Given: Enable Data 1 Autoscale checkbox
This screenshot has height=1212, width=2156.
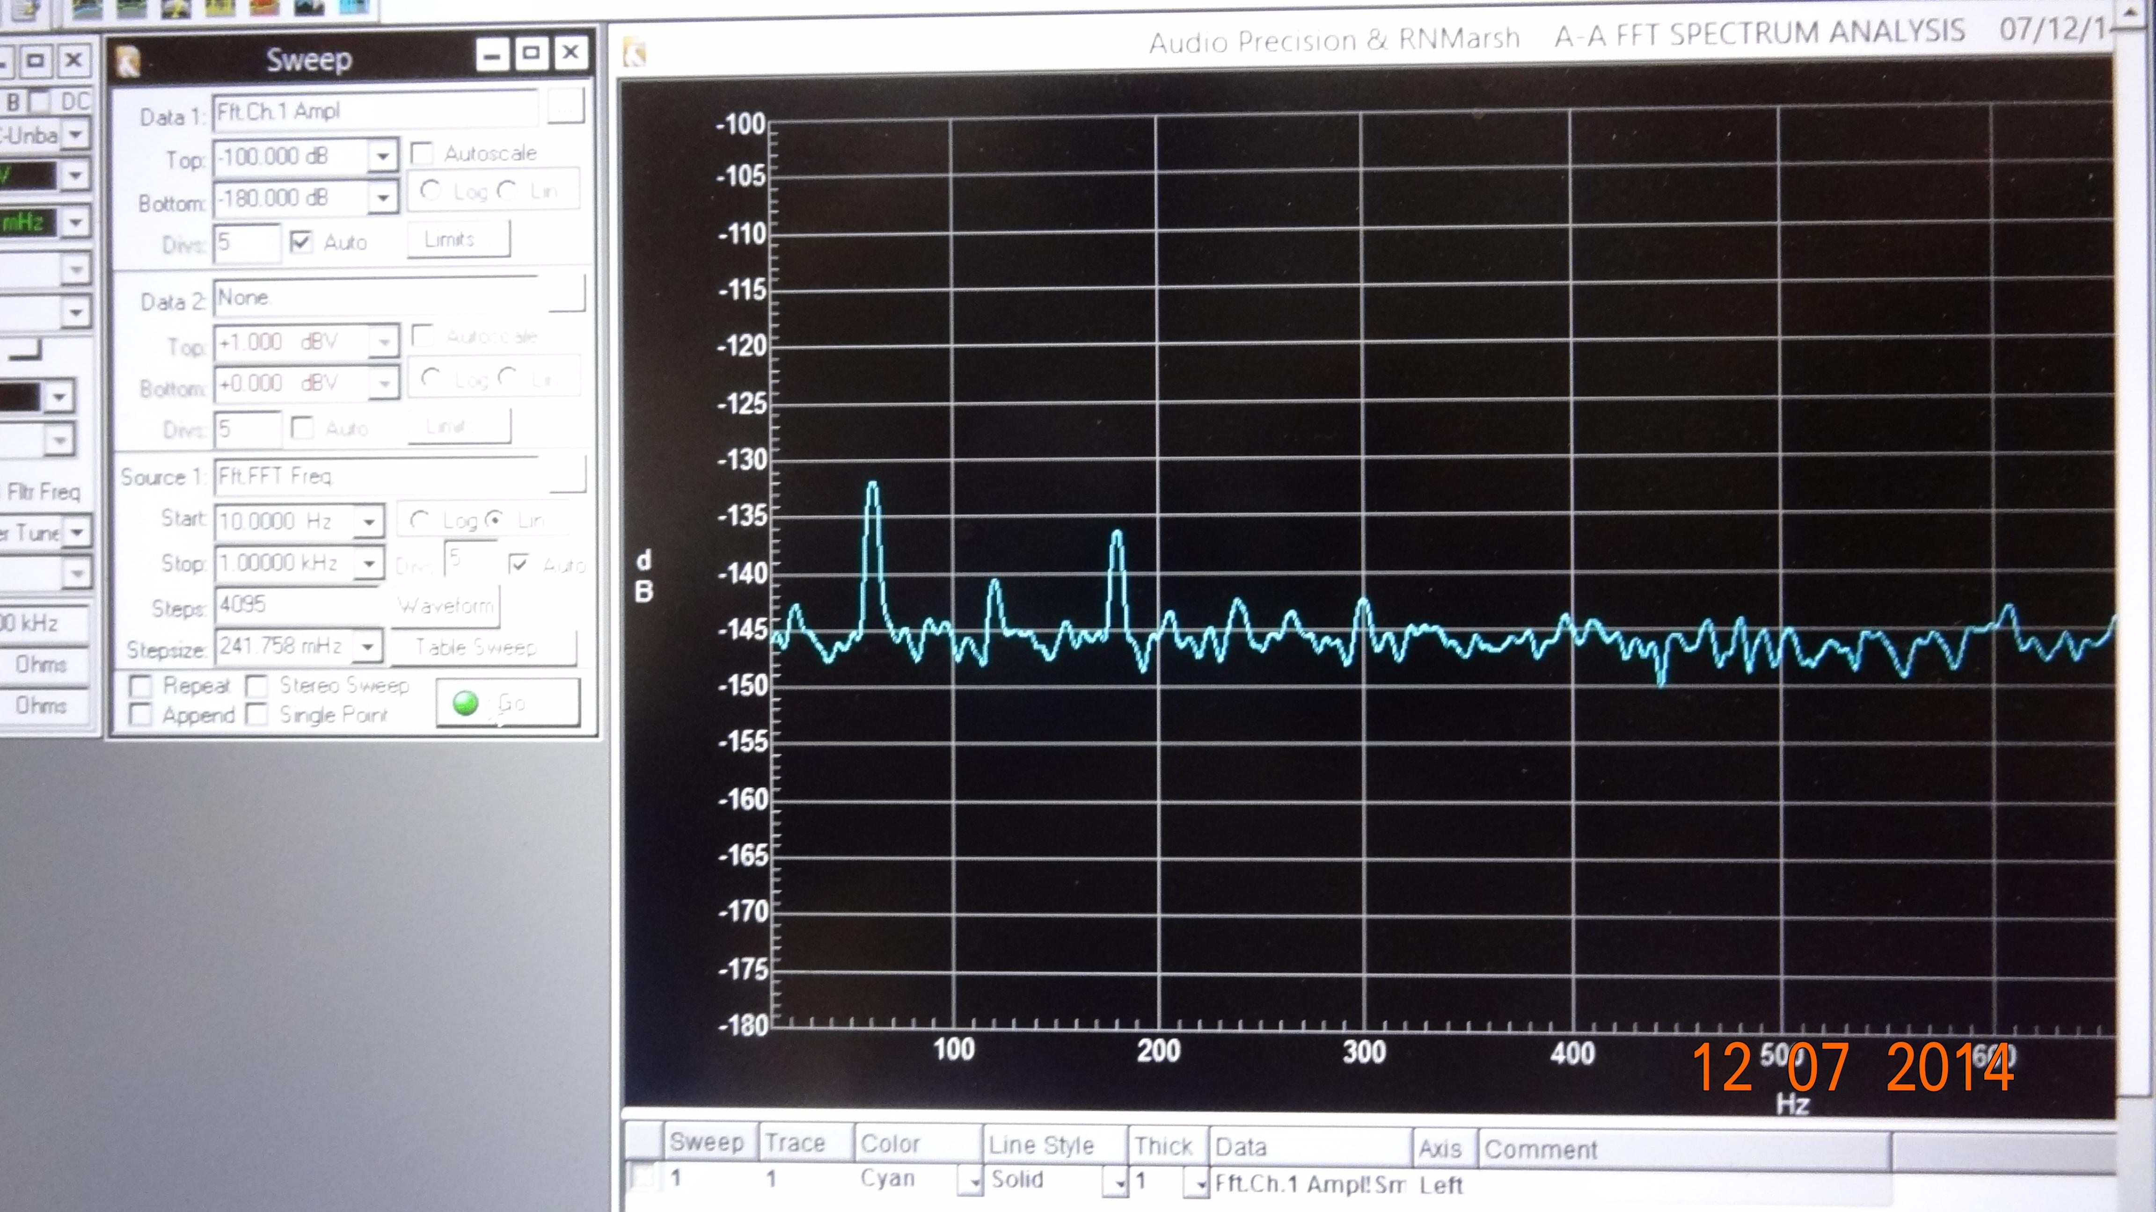Looking at the screenshot, I should (422, 153).
